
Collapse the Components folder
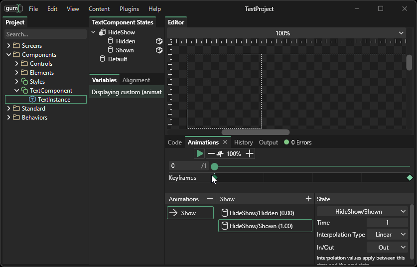click(x=8, y=55)
